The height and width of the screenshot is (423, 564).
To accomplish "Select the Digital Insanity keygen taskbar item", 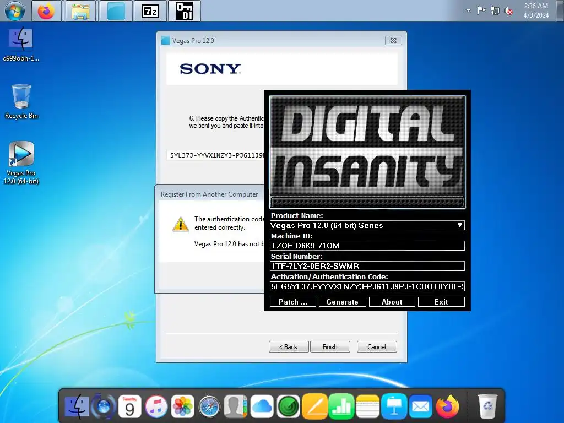I will point(184,11).
